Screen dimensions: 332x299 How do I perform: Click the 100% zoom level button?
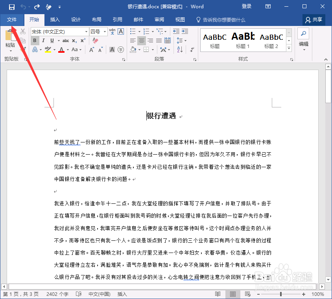pyautogui.click(x=318, y=294)
